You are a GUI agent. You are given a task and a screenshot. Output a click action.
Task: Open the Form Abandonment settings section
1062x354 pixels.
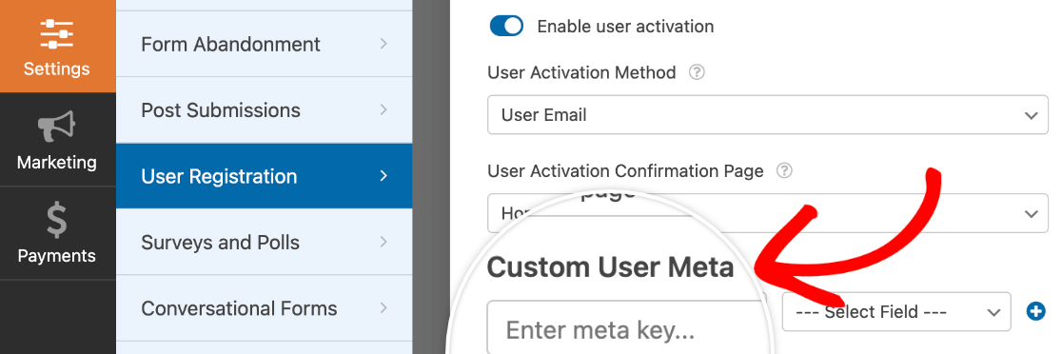click(x=265, y=44)
